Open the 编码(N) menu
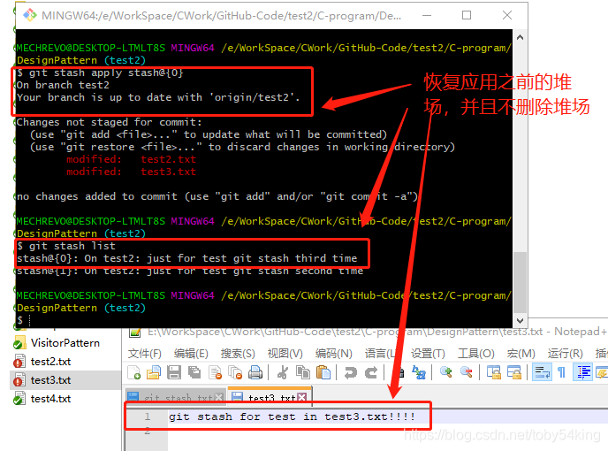Viewport: 608px width, 451px height. [x=333, y=354]
